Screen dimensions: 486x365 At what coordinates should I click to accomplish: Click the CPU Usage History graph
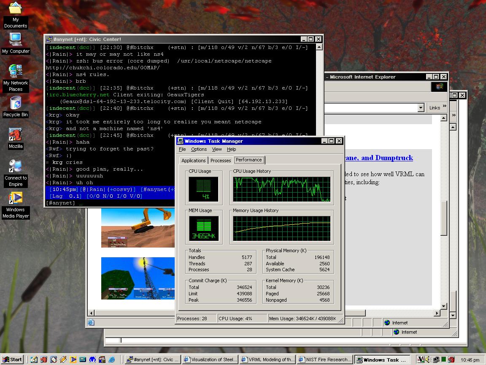pyautogui.click(x=282, y=189)
